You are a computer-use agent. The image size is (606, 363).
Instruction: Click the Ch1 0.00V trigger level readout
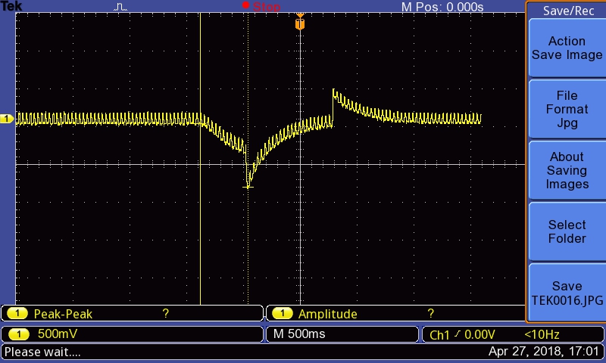click(462, 334)
